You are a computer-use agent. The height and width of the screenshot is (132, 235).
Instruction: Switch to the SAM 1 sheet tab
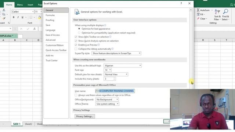pyautogui.click(x=17, y=124)
